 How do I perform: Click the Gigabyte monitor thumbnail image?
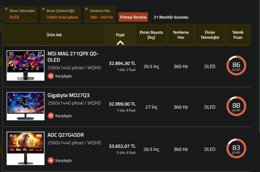tap(26, 106)
